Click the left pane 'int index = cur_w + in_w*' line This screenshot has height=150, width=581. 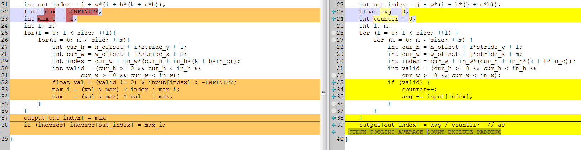pyautogui.click(x=146, y=61)
